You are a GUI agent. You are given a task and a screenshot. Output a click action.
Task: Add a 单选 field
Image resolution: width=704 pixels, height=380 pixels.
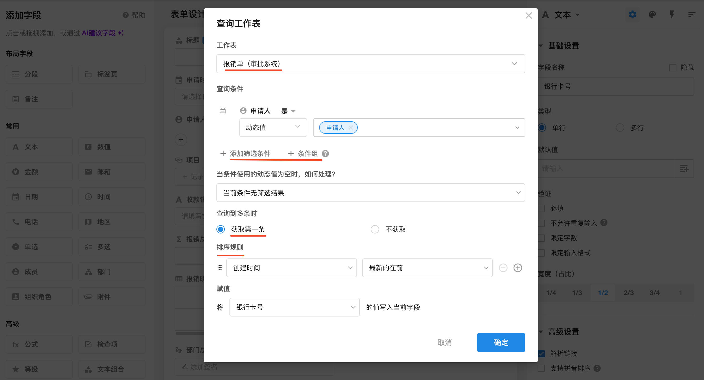39,246
